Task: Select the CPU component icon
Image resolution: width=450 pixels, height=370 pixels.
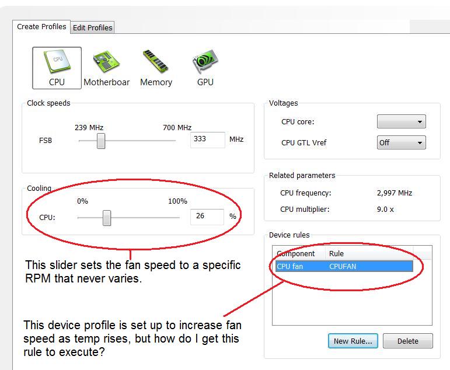Action: 57,67
